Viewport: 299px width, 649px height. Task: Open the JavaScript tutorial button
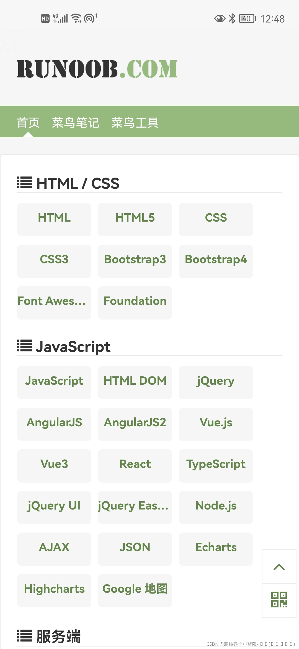[x=54, y=382]
